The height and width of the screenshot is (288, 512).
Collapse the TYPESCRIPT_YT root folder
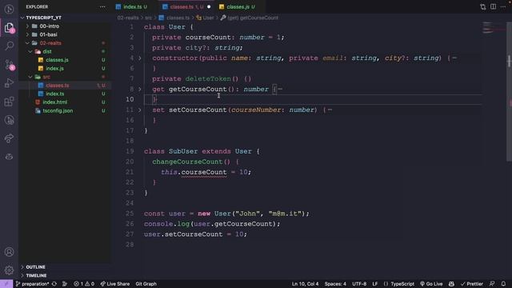pos(22,18)
